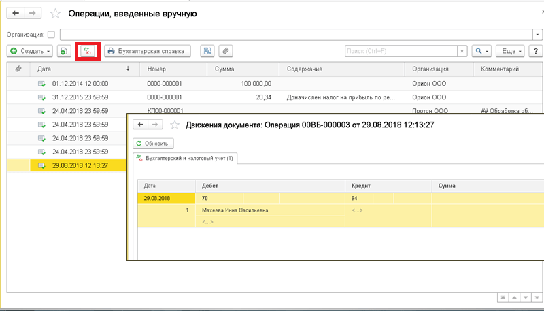Screen dimensions: 544x311
Task: Click the 20,34 sum cell
Action: (x=243, y=97)
